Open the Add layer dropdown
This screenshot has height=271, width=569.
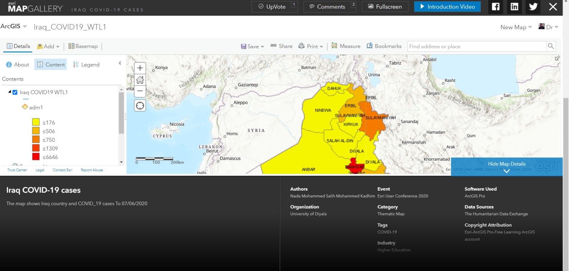pos(48,46)
